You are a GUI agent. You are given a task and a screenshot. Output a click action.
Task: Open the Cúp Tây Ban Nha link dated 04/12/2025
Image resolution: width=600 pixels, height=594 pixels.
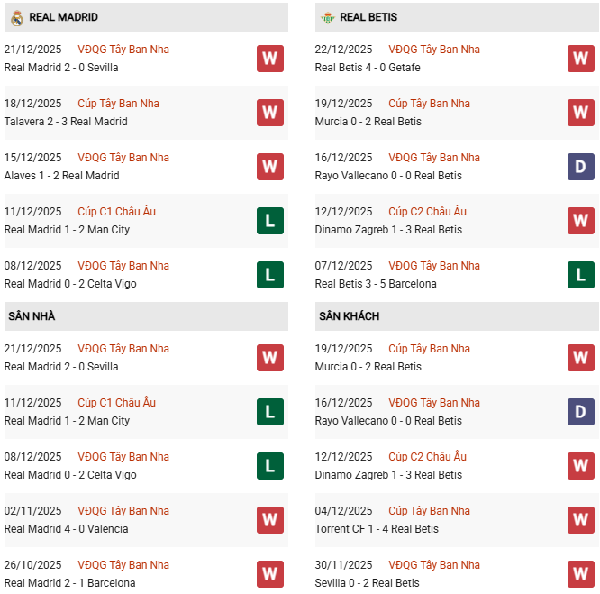(x=429, y=511)
